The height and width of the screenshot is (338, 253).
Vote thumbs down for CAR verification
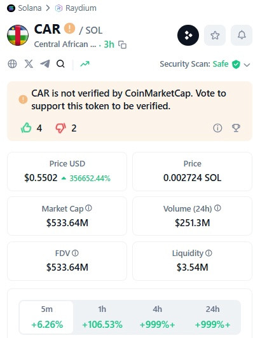click(x=61, y=128)
